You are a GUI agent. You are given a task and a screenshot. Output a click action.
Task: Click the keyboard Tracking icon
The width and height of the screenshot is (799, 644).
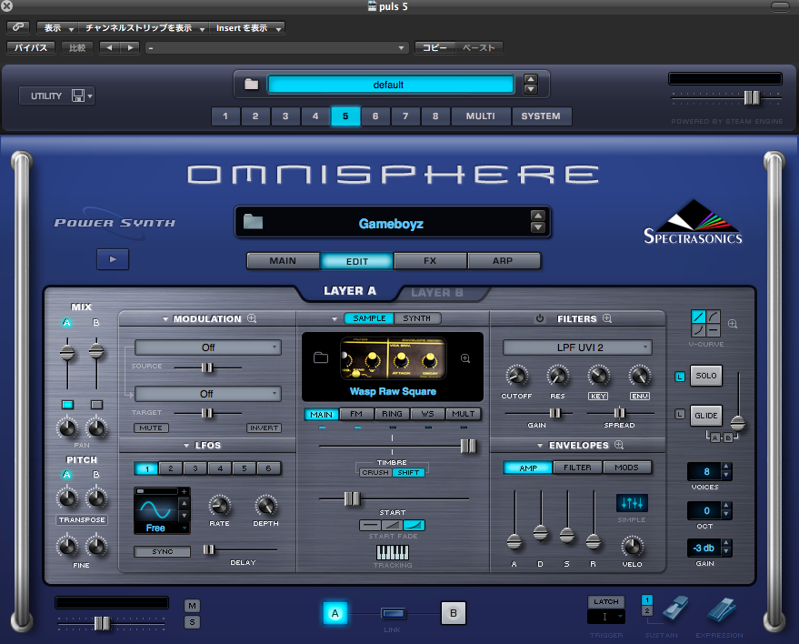393,552
